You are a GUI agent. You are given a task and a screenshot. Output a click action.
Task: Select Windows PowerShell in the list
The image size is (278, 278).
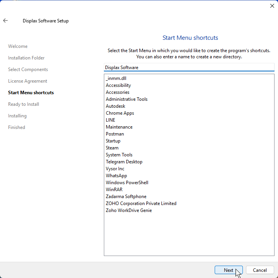[127, 183]
